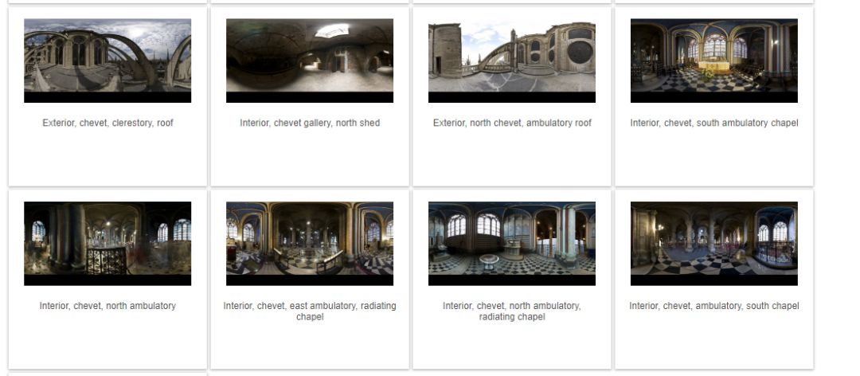Click blank card space under north shed caption
The height and width of the screenshot is (376, 860).
[309, 158]
